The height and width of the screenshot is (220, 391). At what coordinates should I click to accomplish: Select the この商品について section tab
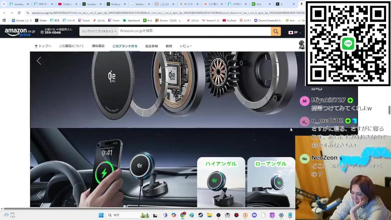pyautogui.click(x=71, y=46)
